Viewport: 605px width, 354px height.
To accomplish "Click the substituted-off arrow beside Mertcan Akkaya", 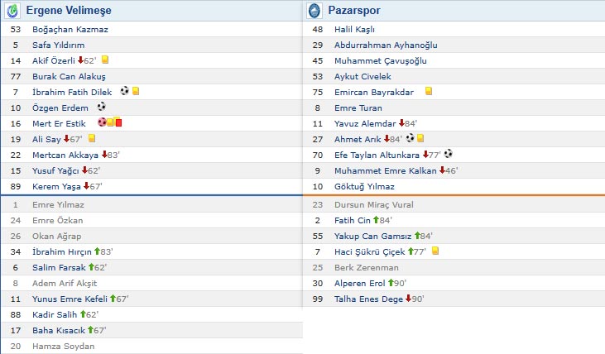I will pos(104,155).
